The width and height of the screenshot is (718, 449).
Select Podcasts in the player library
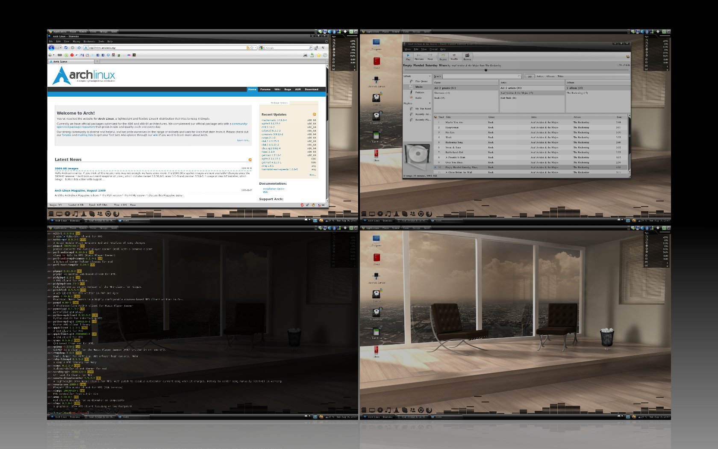click(420, 92)
